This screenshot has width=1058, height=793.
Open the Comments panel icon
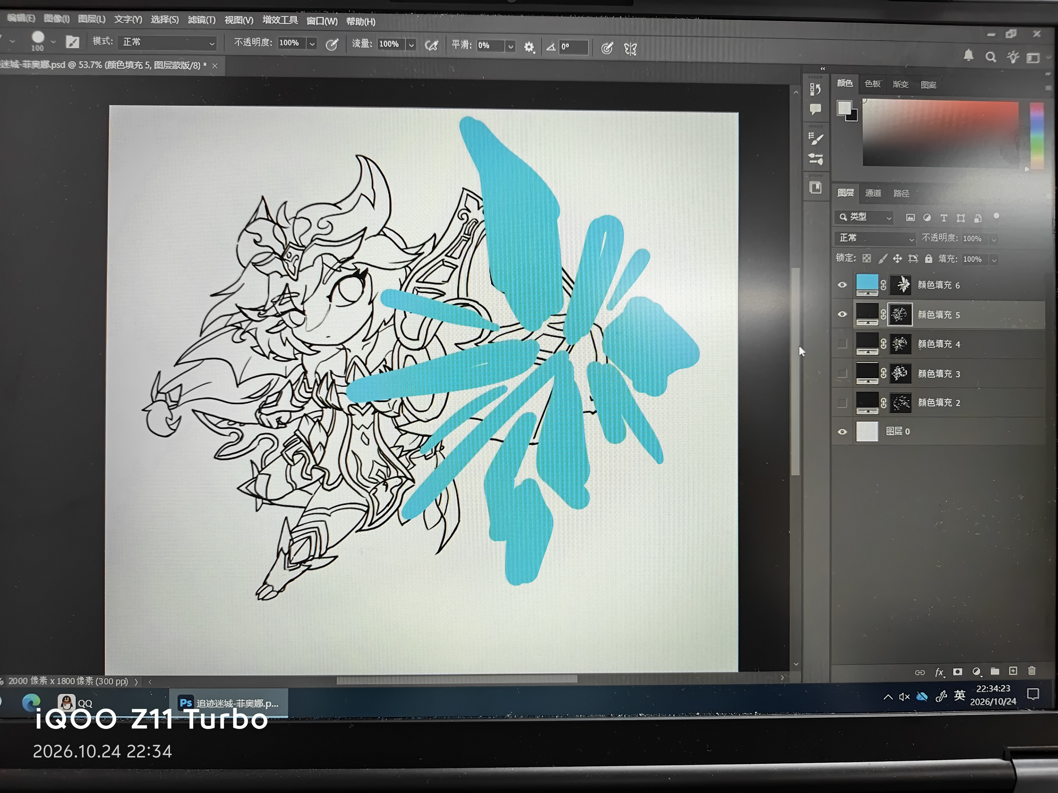point(815,109)
